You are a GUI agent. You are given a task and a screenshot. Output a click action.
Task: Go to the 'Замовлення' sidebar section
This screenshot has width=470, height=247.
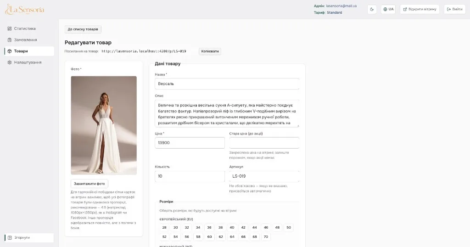[x=29, y=40]
